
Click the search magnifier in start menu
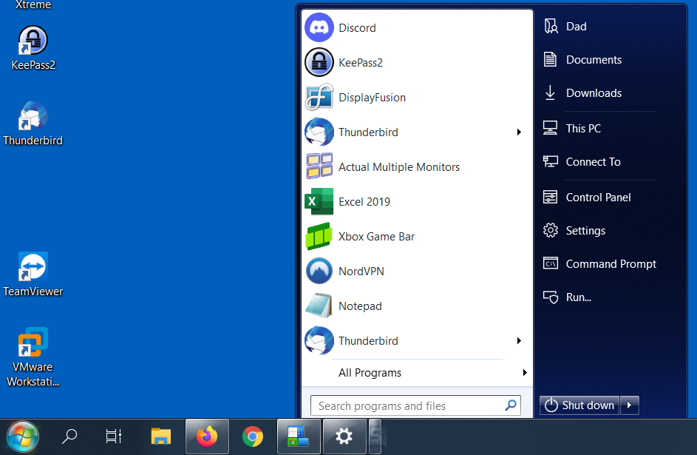[511, 405]
